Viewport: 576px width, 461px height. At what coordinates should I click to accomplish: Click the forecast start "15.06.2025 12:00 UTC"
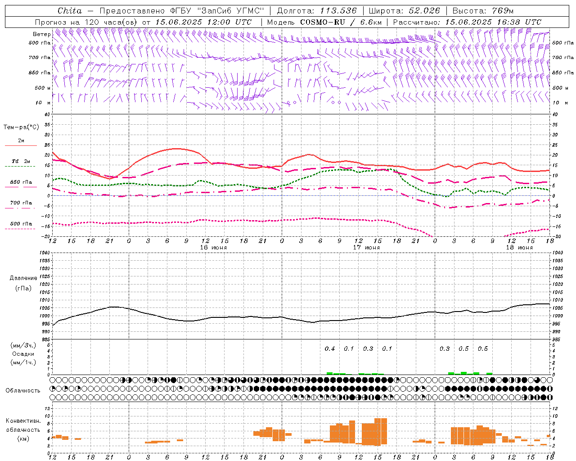203,22
